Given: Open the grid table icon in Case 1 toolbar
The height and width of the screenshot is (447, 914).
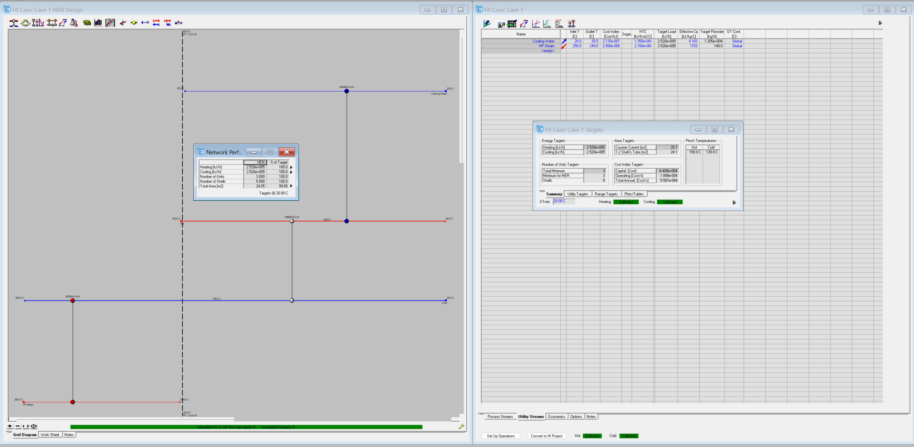Looking at the screenshot, I should (512, 23).
